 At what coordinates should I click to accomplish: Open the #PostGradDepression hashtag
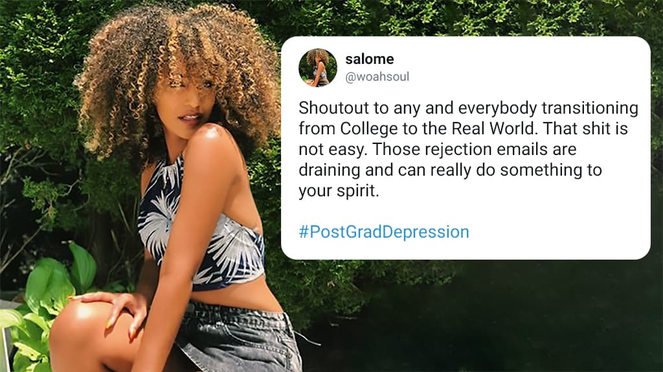[384, 232]
